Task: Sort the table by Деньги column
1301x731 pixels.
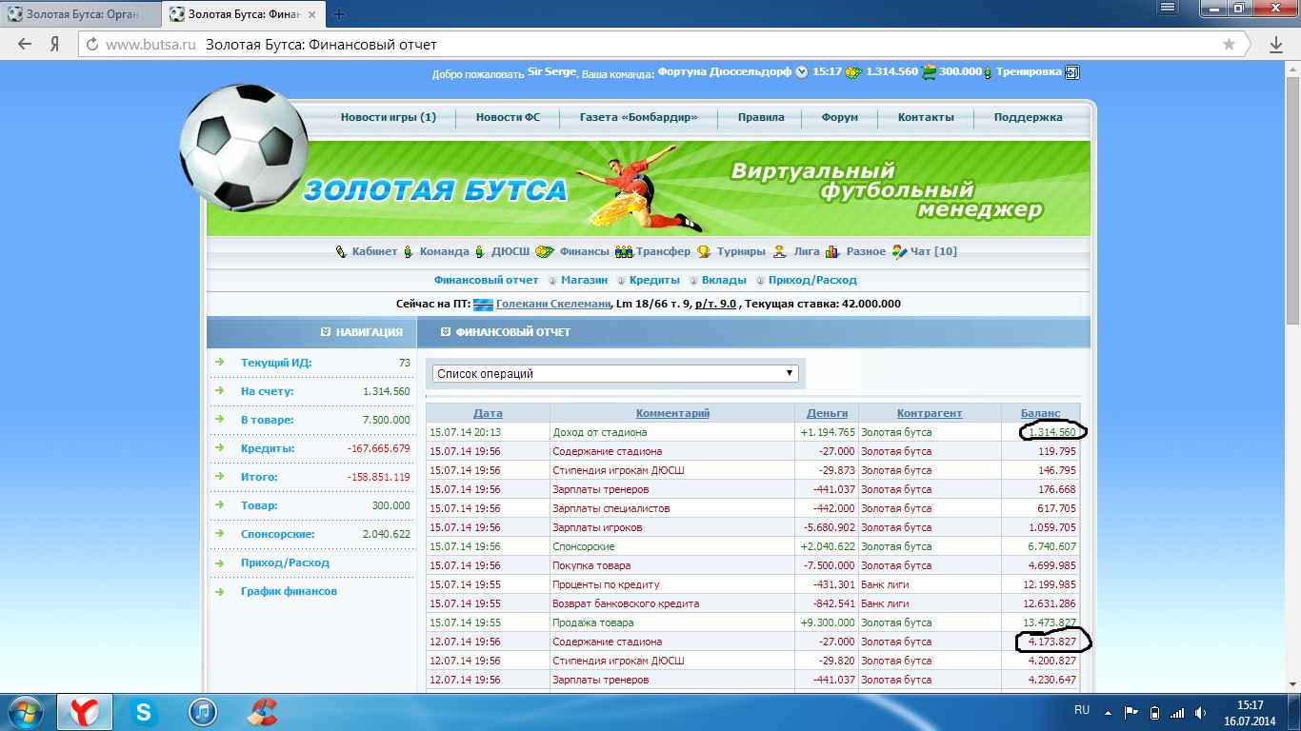Action: click(826, 413)
